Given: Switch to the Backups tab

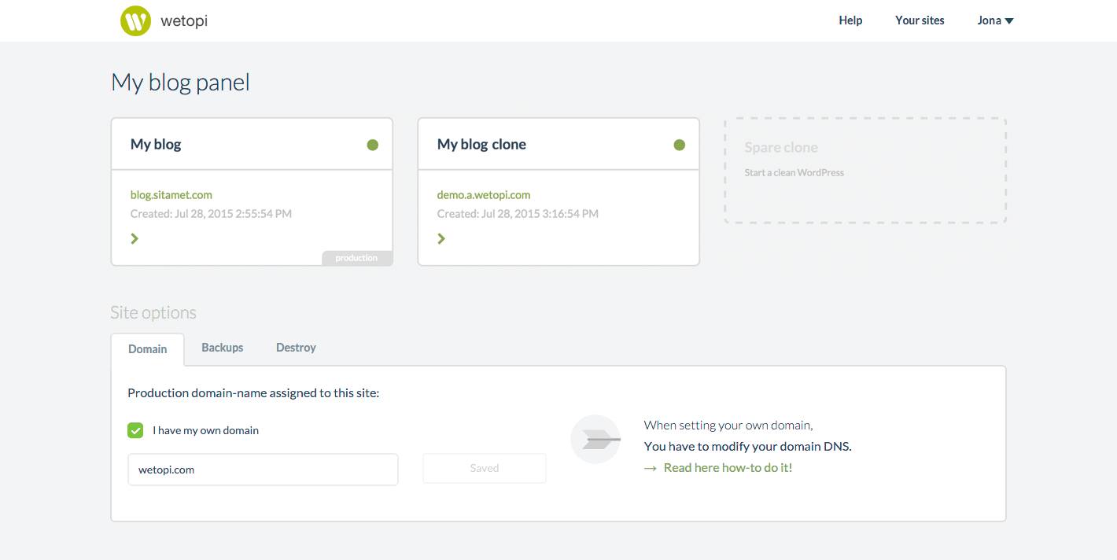Looking at the screenshot, I should pyautogui.click(x=223, y=348).
